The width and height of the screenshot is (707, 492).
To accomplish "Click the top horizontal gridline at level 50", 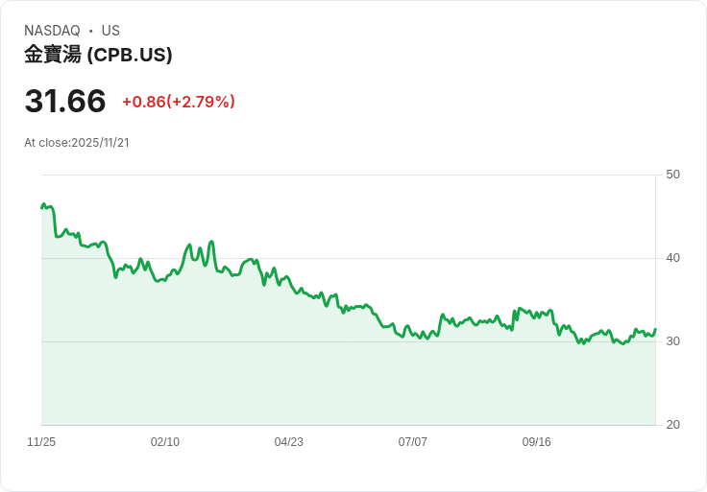I will (x=346, y=175).
